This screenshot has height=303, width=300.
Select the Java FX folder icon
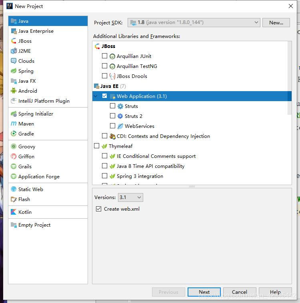pyautogui.click(x=14, y=81)
